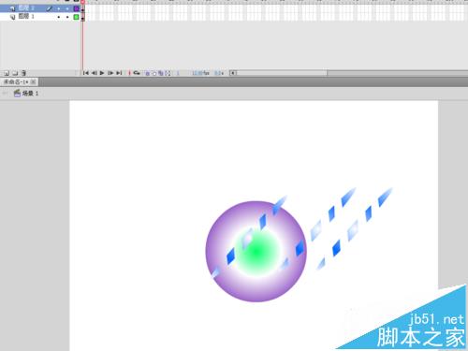Screen dimensions: 468x351
Task: Click the green center of the sphere
Action: click(x=256, y=252)
